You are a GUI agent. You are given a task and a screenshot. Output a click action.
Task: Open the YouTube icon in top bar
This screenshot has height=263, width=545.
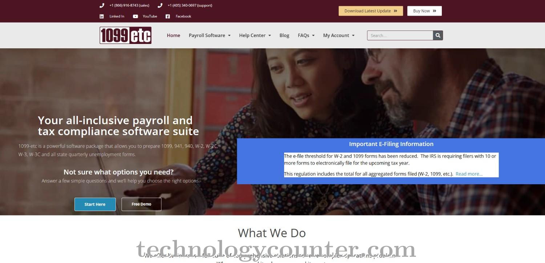(135, 16)
